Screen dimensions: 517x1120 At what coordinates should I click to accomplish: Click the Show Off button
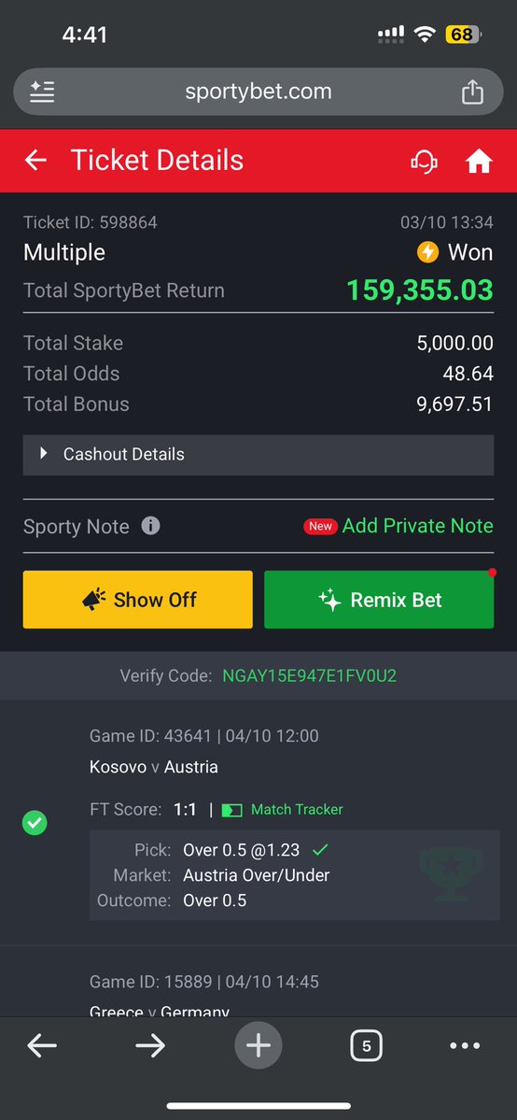tap(138, 600)
